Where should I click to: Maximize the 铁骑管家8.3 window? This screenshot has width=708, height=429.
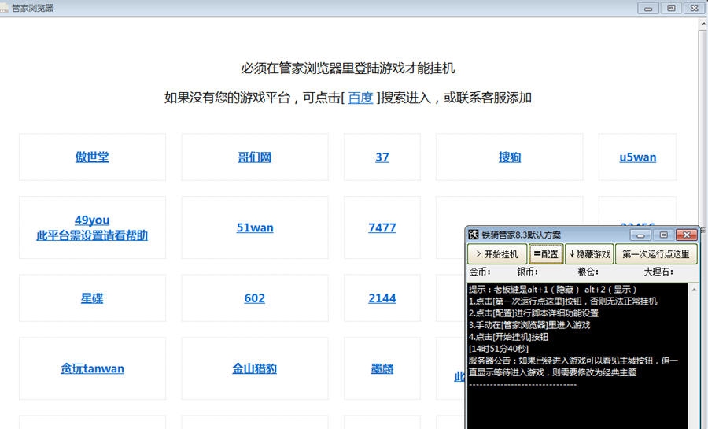(x=663, y=235)
